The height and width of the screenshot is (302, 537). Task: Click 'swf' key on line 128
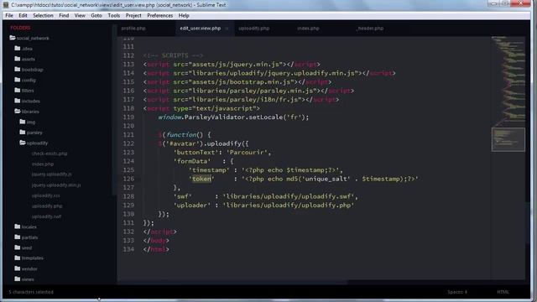[183, 196]
